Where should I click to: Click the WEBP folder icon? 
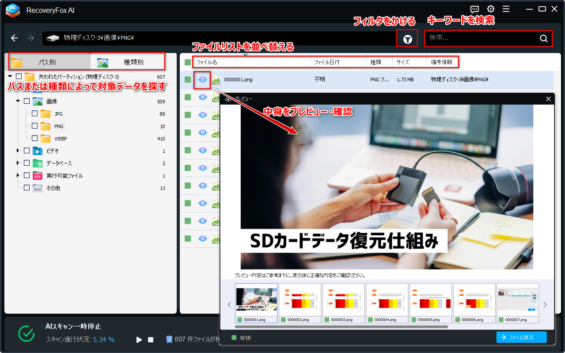(46, 139)
